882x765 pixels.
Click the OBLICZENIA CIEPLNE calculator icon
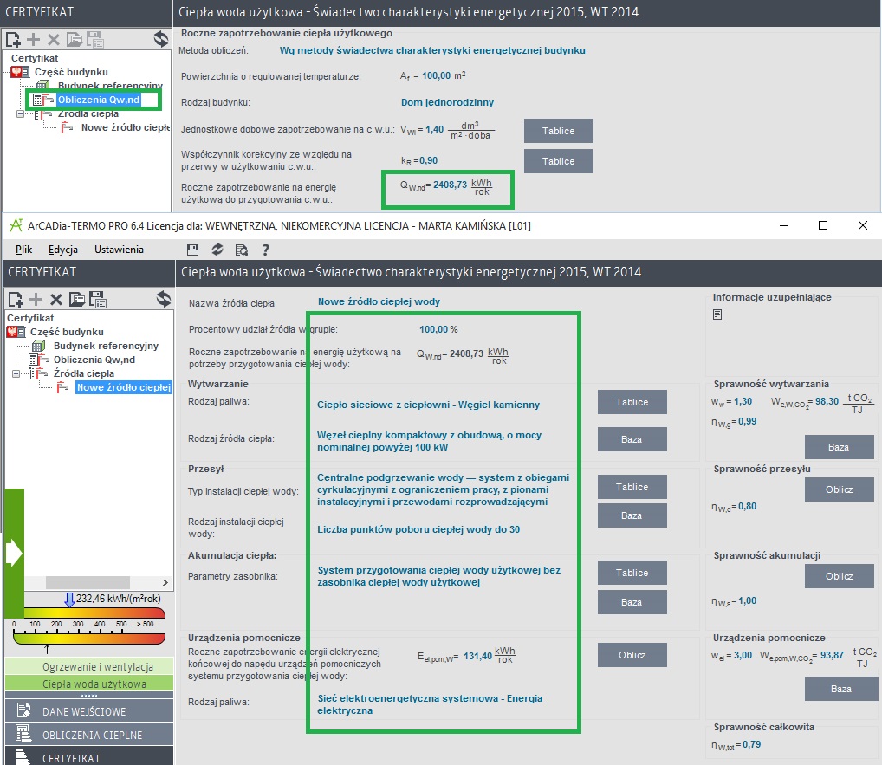point(24,735)
